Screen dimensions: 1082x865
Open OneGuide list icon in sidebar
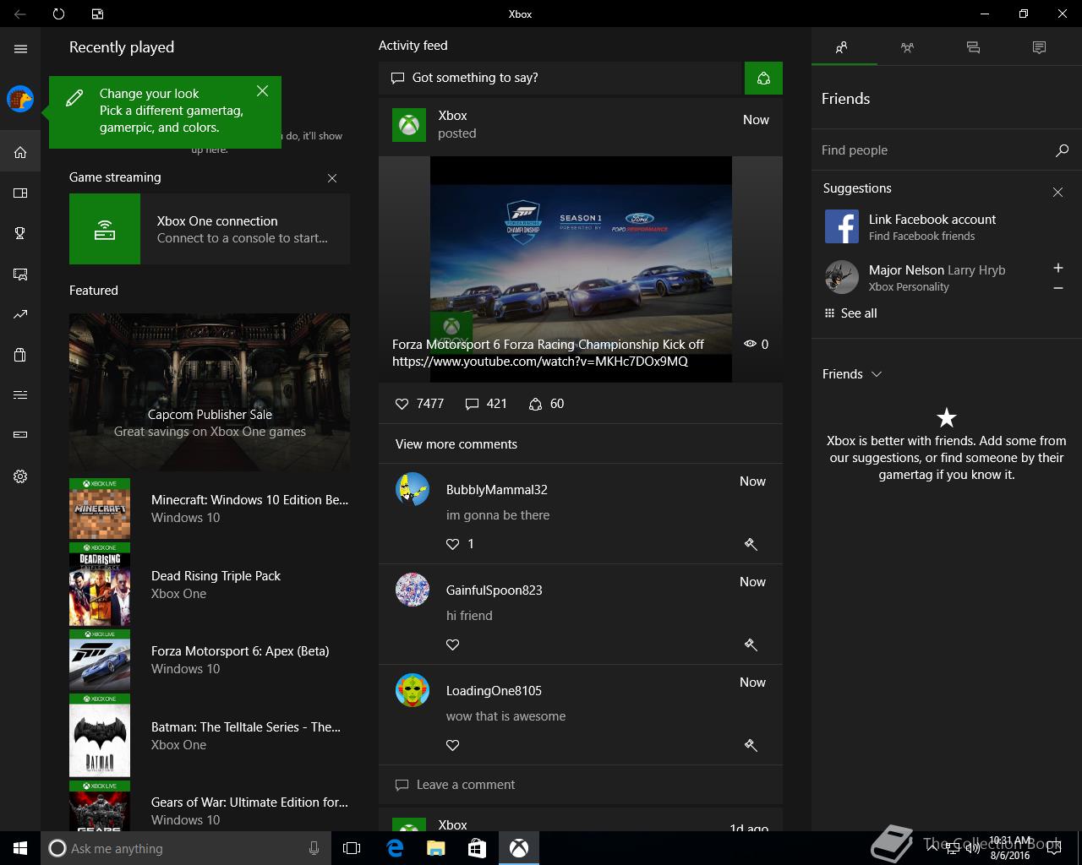20,394
